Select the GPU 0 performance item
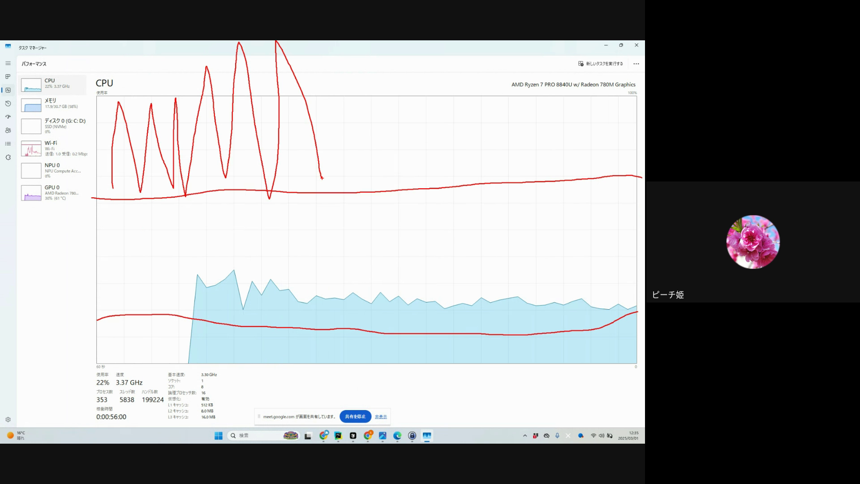The image size is (860, 484). (x=53, y=193)
